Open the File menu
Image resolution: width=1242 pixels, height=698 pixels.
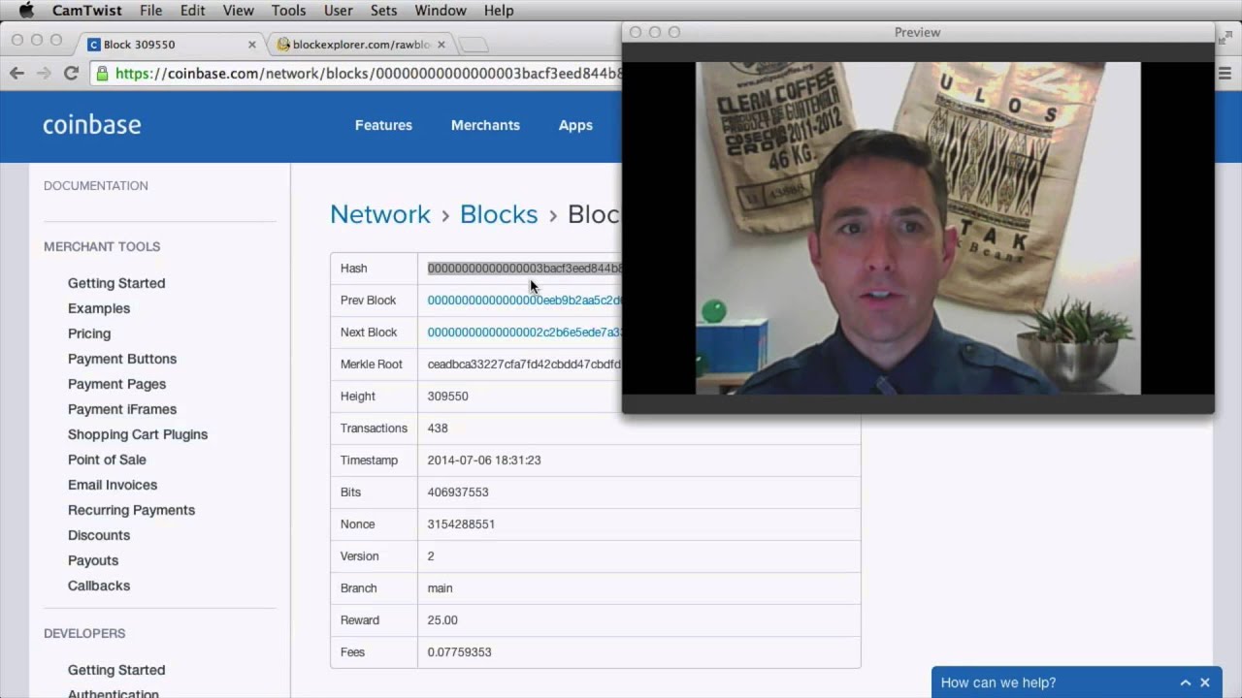(150, 11)
